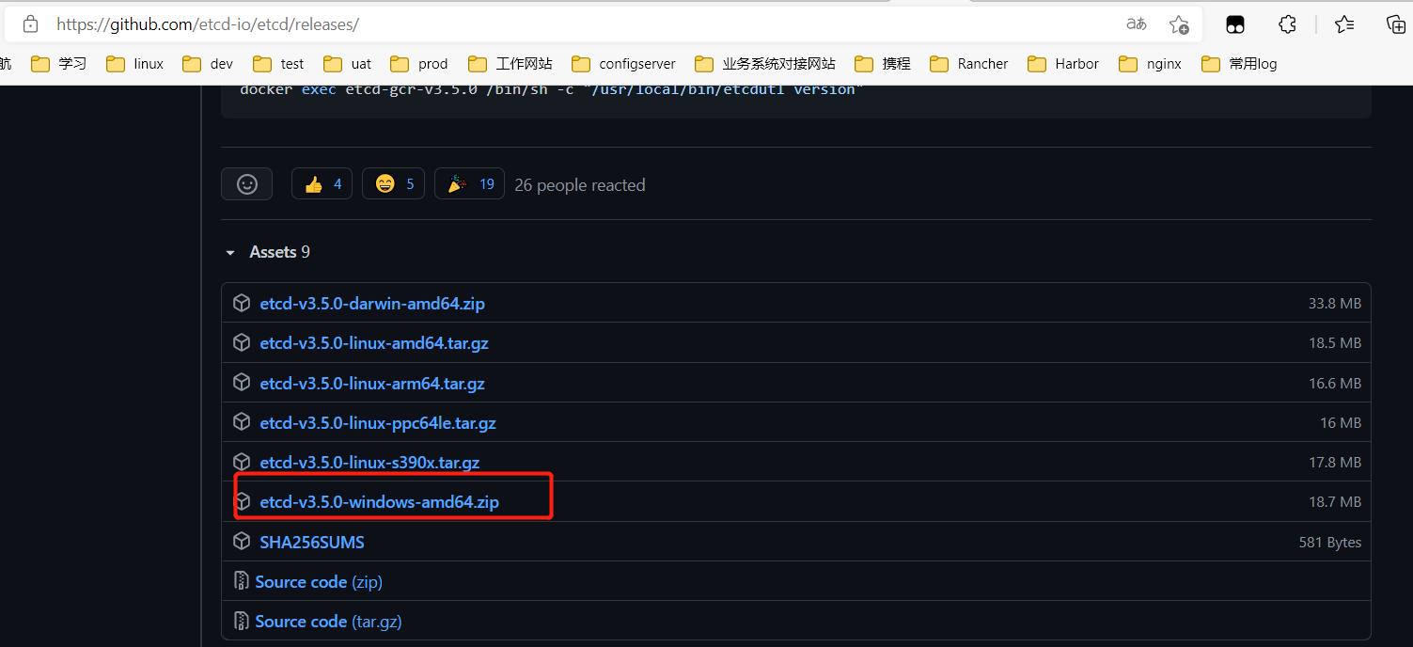Open the configserver bookmarks folder

[x=624, y=64]
